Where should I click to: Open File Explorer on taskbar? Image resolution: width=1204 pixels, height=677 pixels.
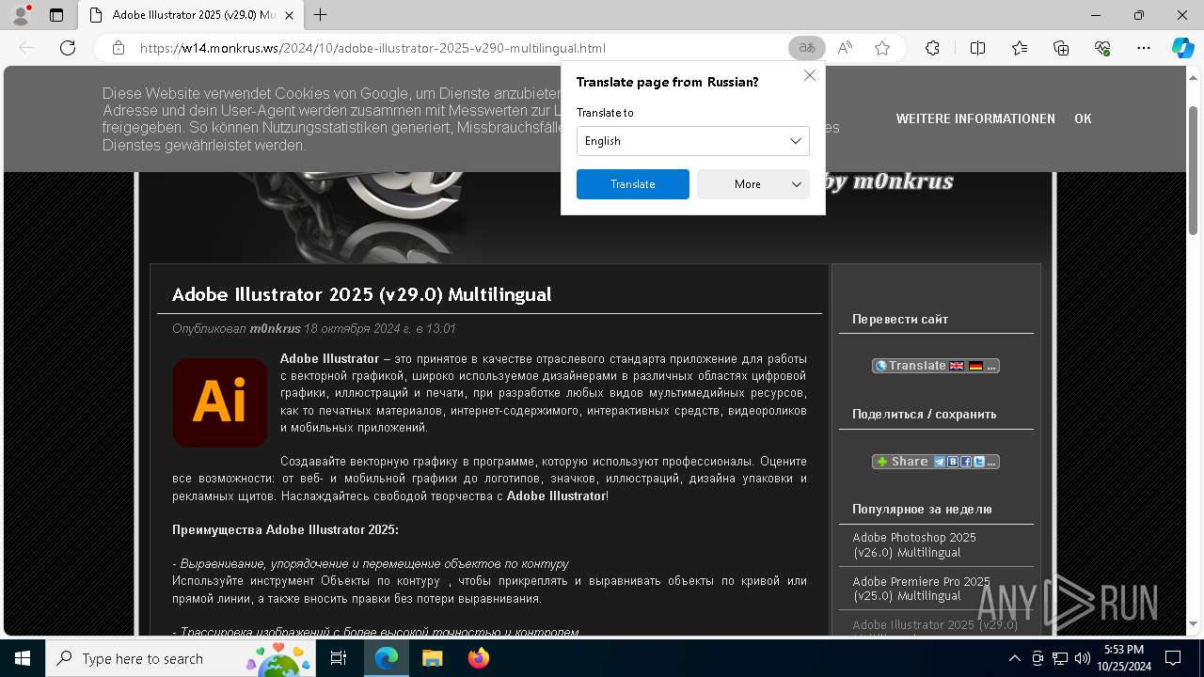pos(432,658)
